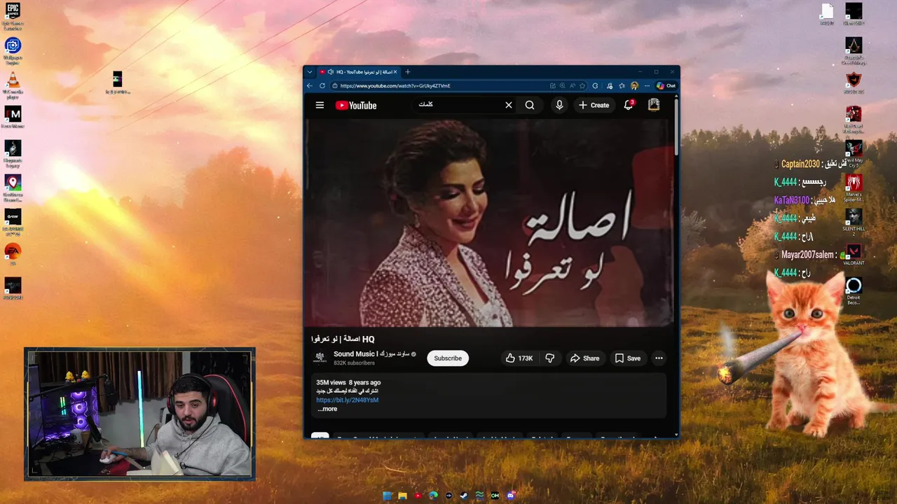Open the YouTube account avatar menu

654,105
